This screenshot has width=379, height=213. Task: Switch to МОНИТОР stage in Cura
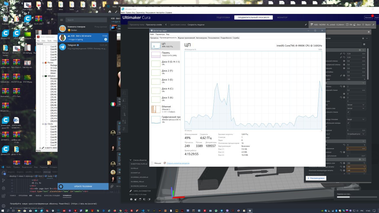(282, 17)
